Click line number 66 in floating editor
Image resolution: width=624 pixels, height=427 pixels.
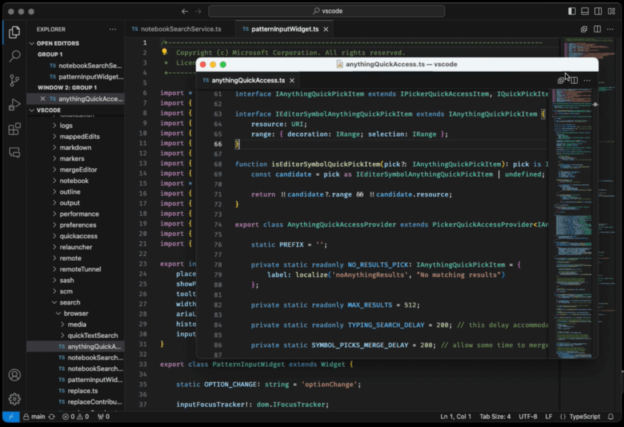tap(218, 144)
